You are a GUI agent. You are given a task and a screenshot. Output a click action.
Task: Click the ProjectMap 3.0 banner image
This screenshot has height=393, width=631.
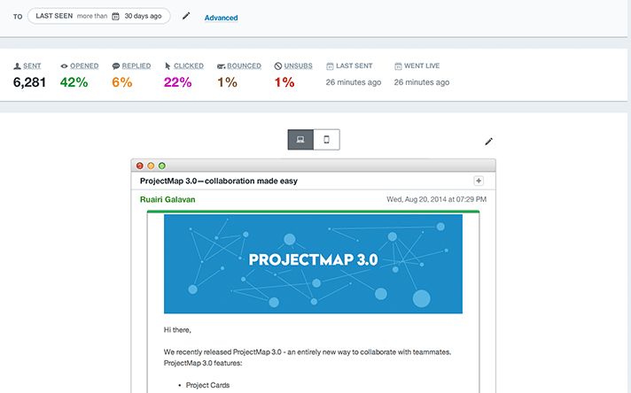[313, 263]
